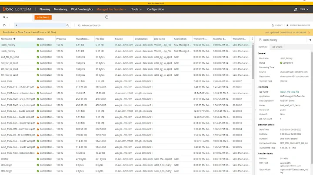Viewport: 313px width, 175px height.
Task: Click the green Completed icon in details Status
Action: [x=281, y=63]
